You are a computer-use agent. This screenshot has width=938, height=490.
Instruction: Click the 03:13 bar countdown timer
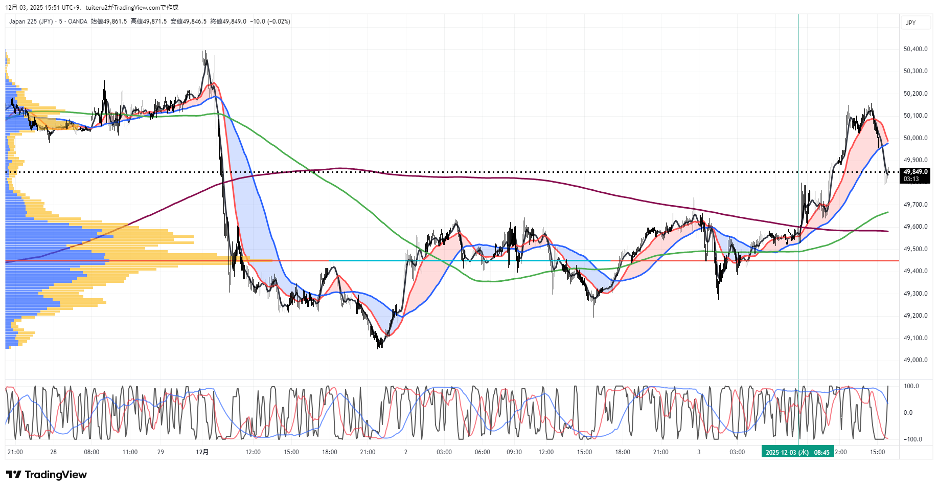[x=911, y=179]
